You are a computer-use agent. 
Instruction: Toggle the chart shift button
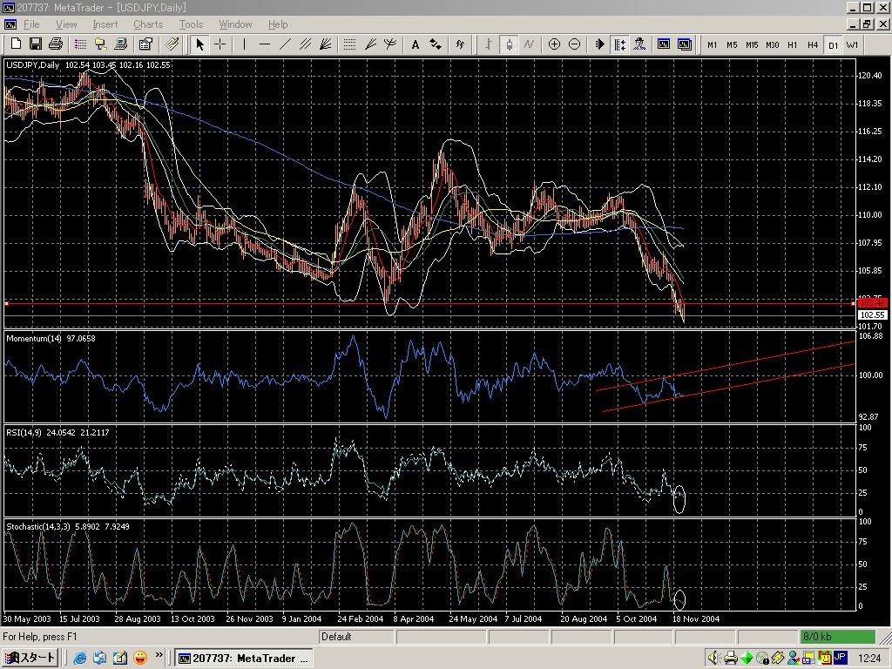coord(619,44)
